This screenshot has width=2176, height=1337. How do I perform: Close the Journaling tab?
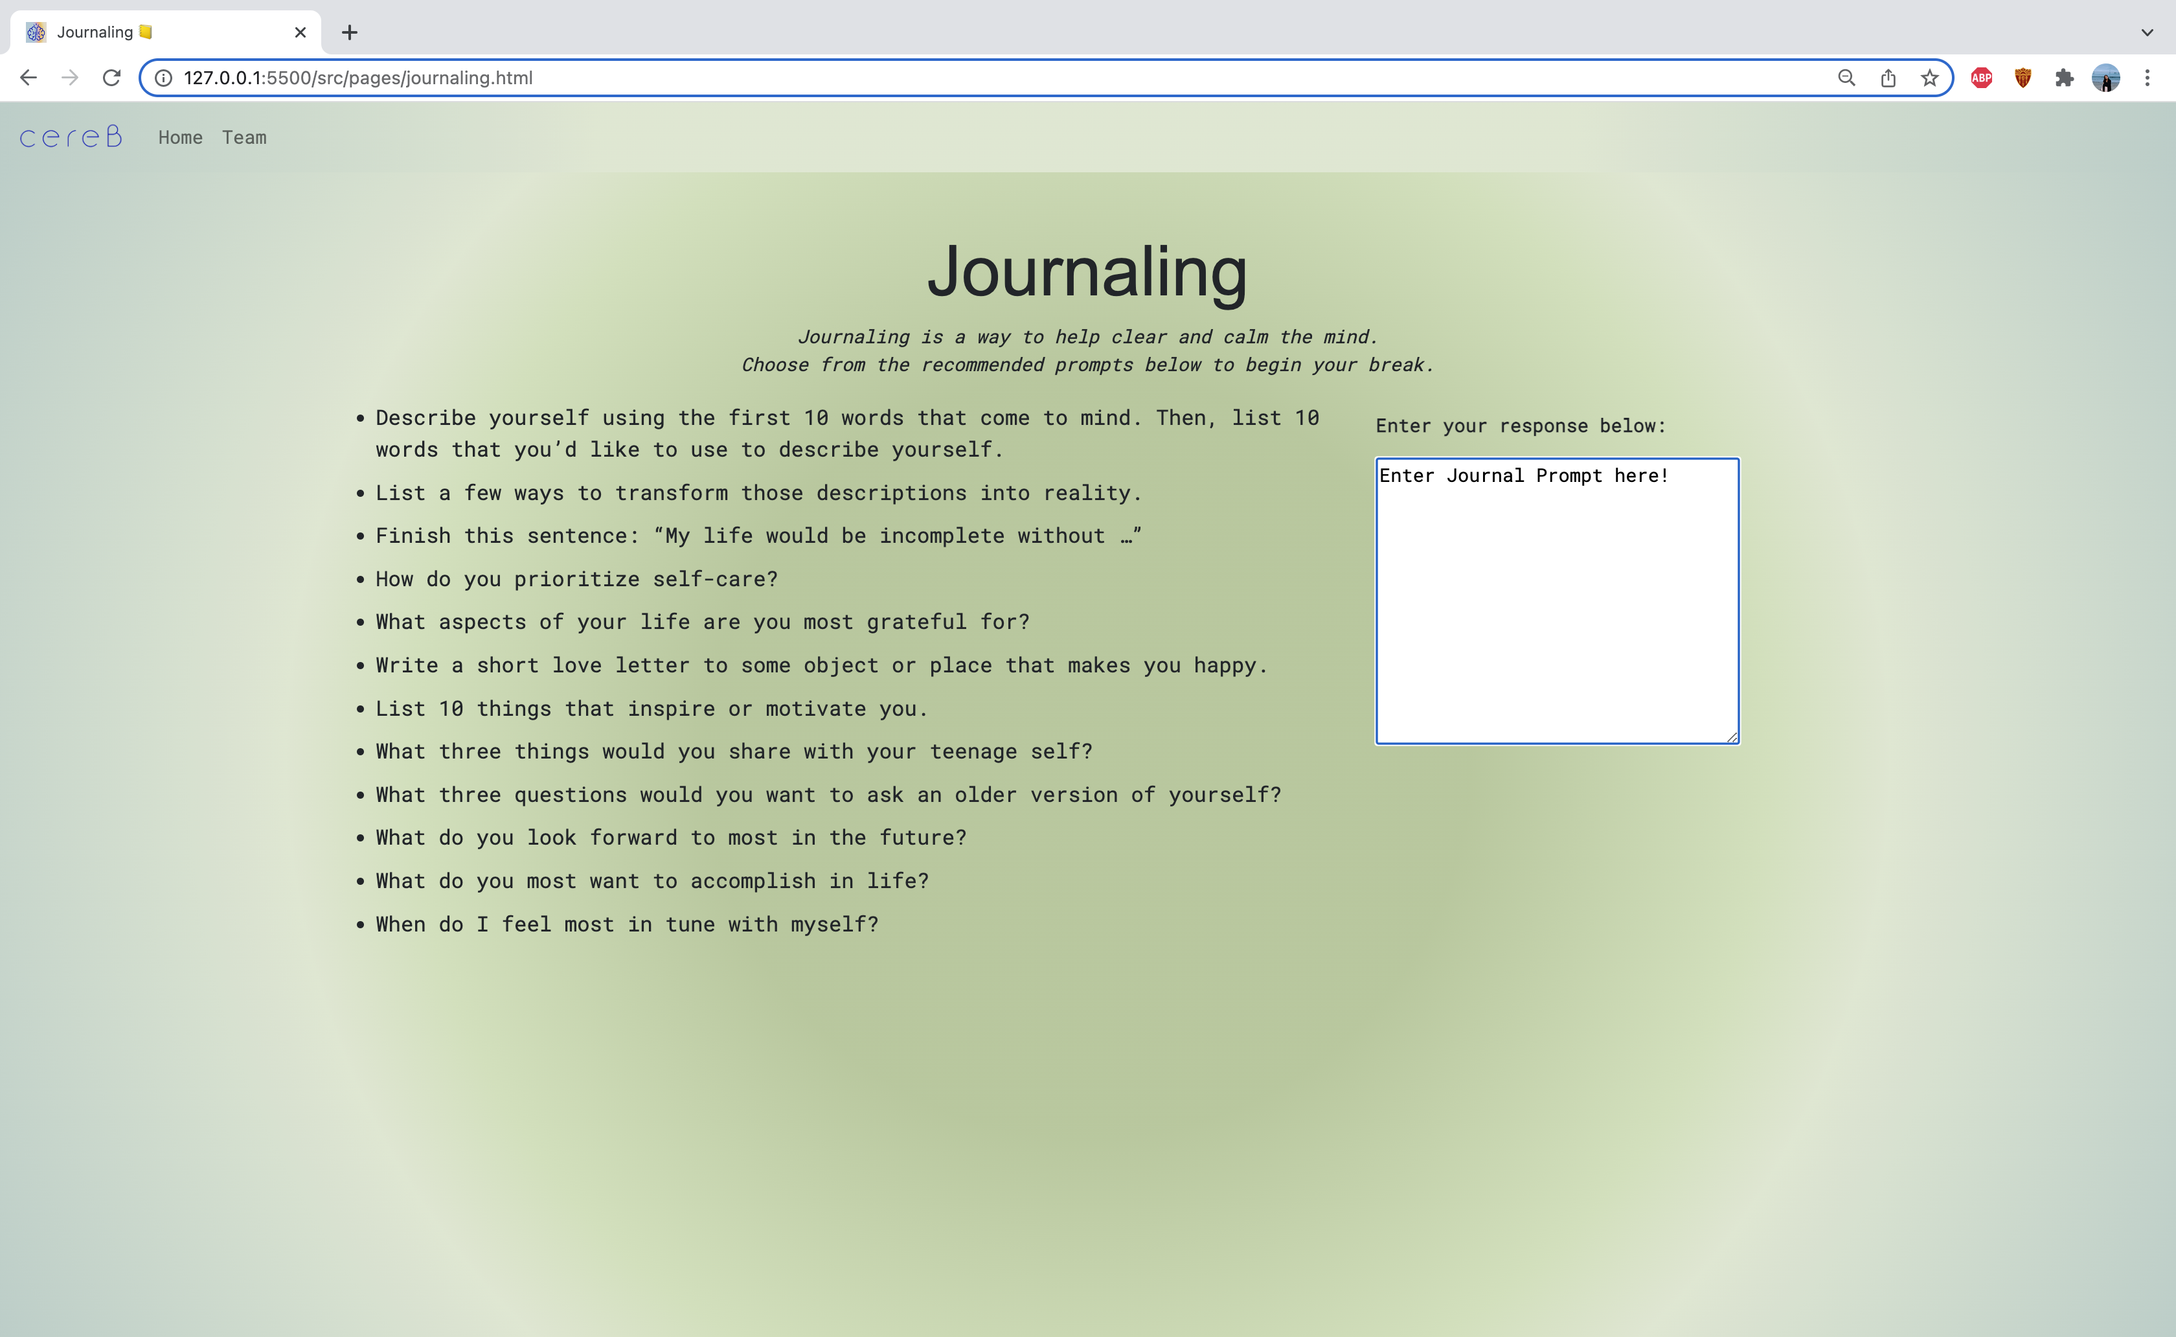(300, 33)
